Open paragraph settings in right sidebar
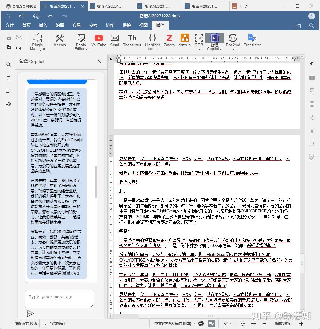 312,64
